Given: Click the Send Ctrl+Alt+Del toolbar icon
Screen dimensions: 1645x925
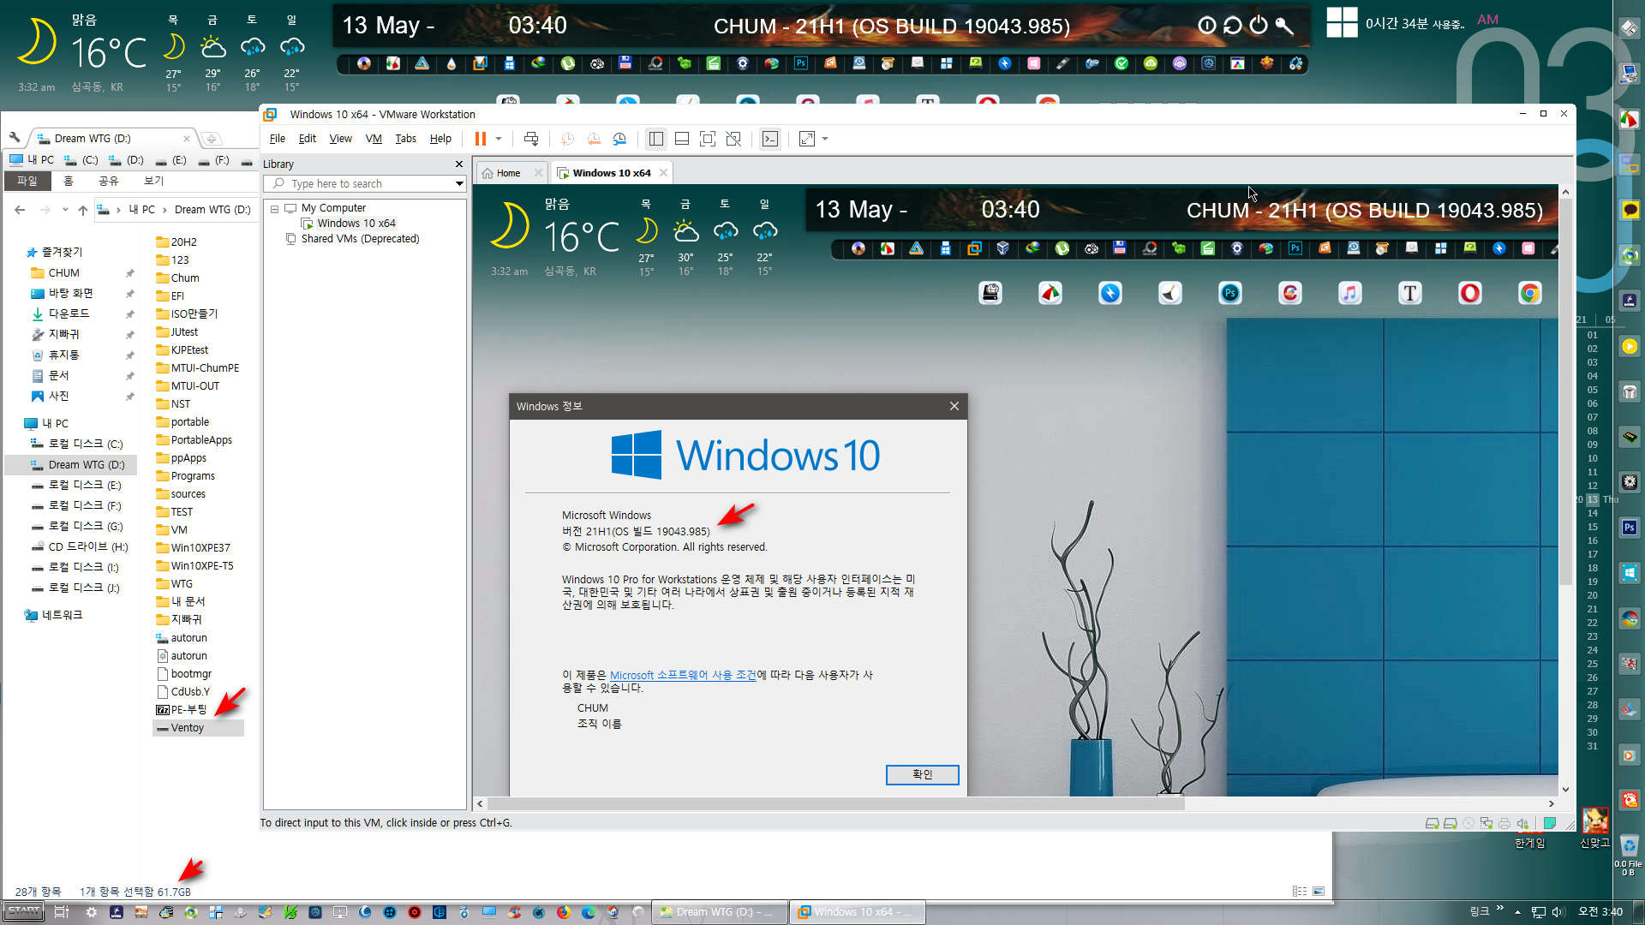Looking at the screenshot, I should click(531, 139).
